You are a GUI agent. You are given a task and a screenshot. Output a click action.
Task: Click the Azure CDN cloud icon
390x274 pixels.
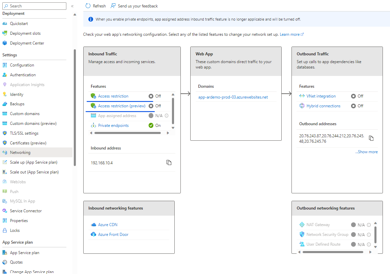tap(93, 225)
